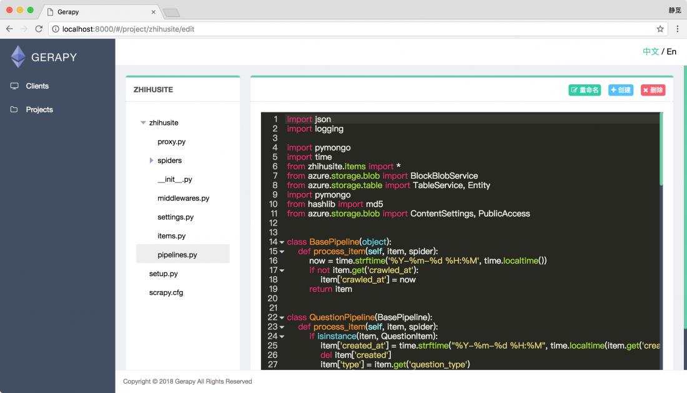Open the Projects menu item

tap(39, 109)
